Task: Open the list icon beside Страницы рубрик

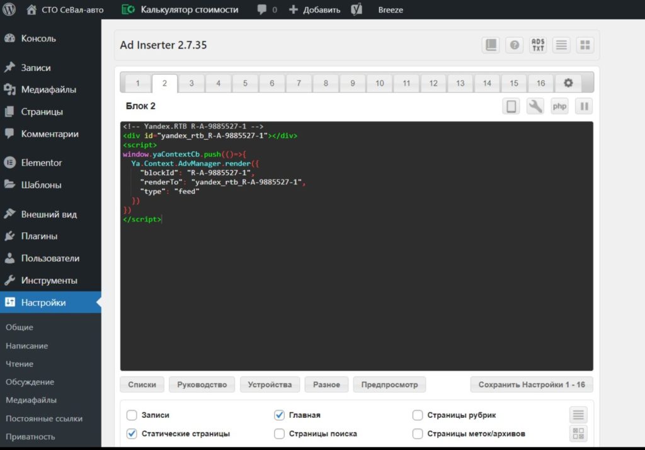Action: pos(578,415)
